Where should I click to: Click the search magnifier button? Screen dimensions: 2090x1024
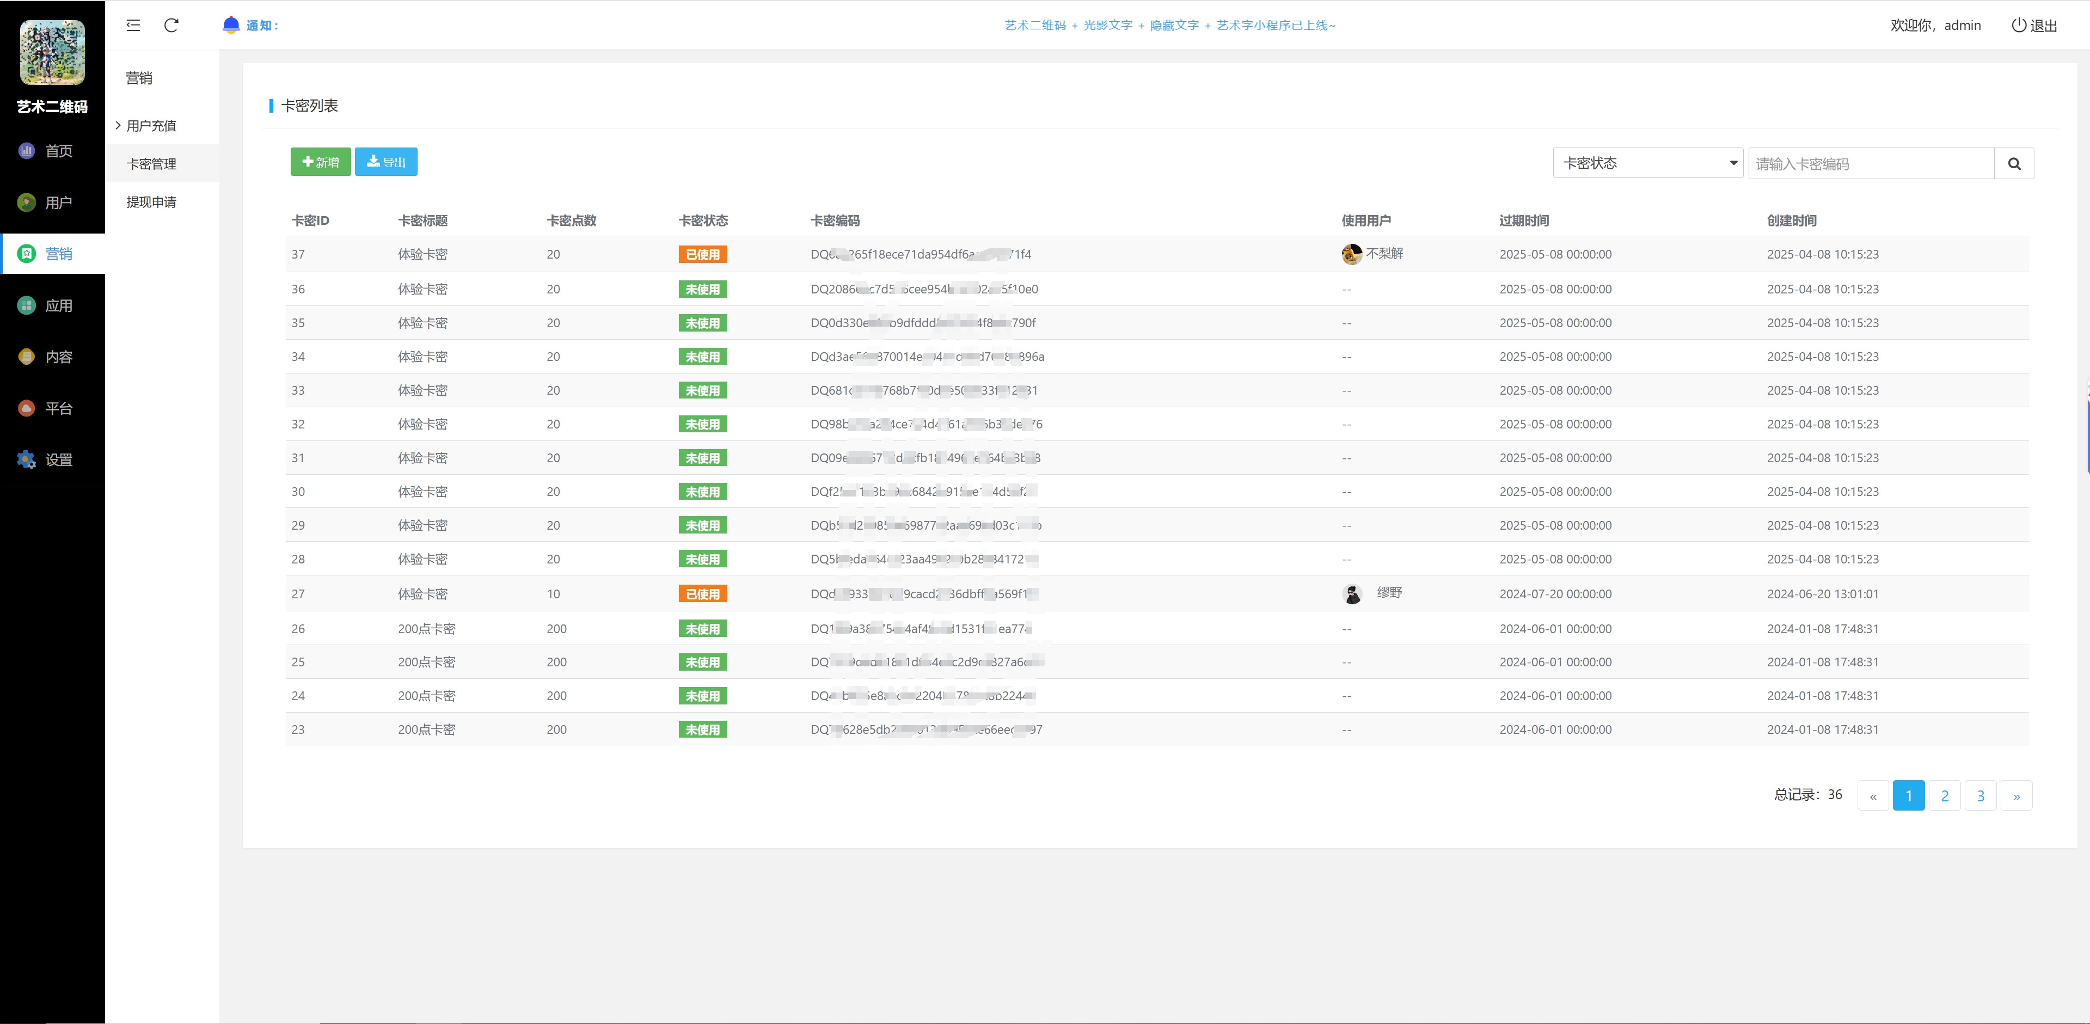2014,163
